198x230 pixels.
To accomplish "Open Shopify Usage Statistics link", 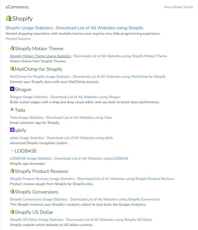I will point(29,28).
